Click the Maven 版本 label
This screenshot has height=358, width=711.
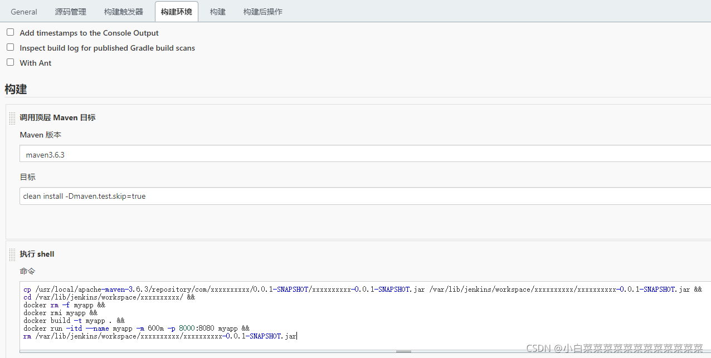pyautogui.click(x=41, y=135)
